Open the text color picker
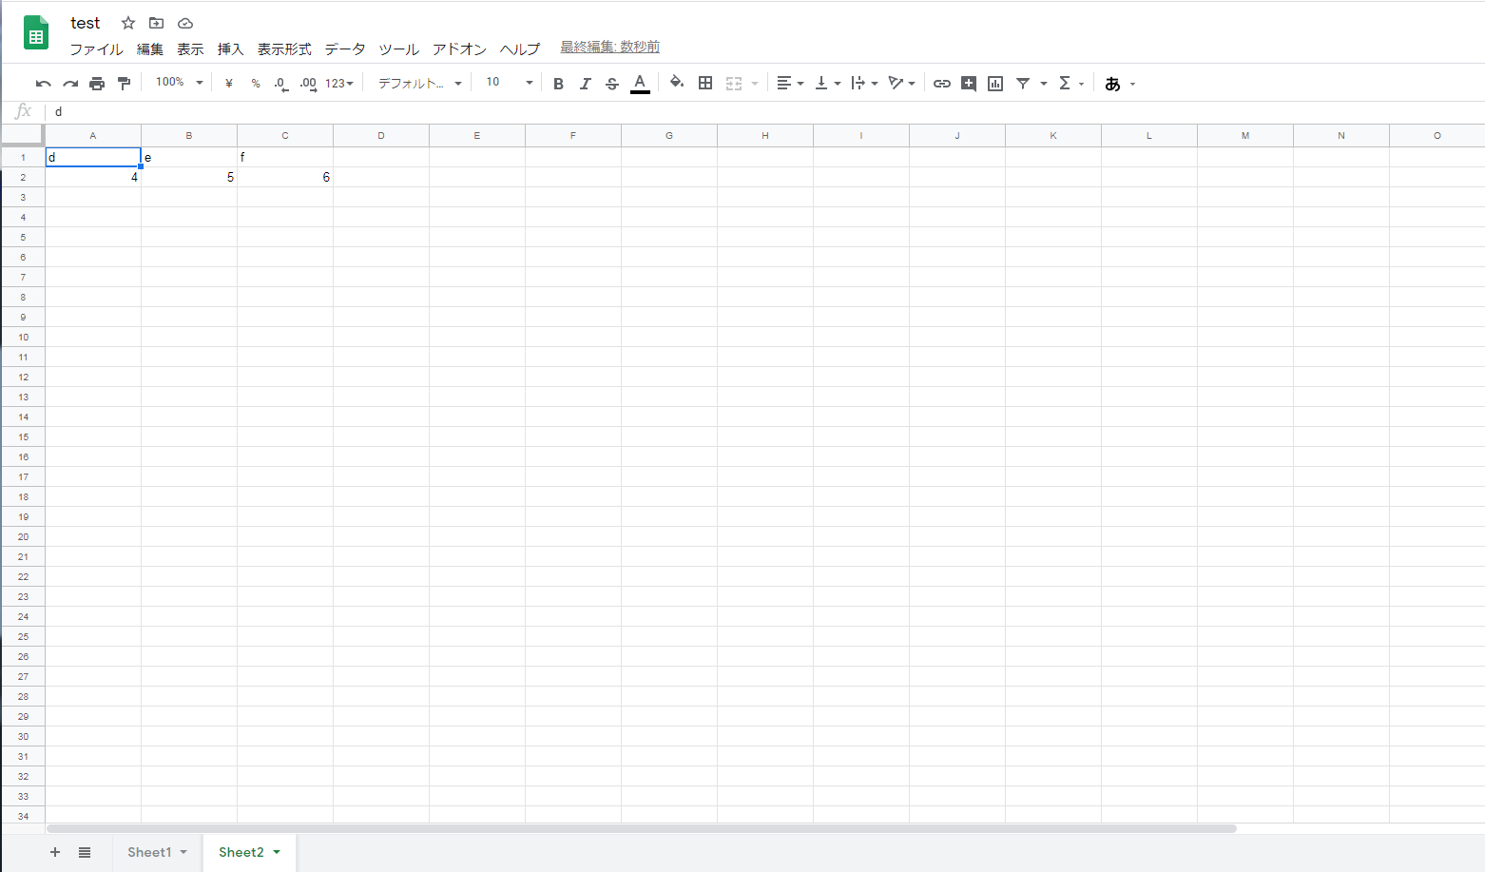The image size is (1485, 872). tap(640, 83)
